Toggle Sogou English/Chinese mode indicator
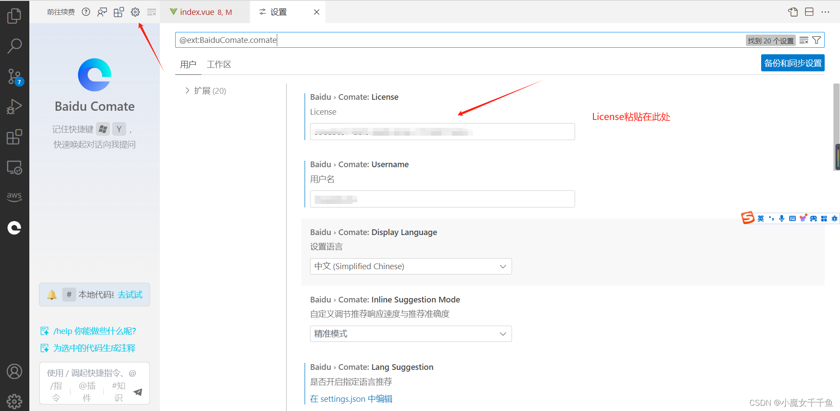The image size is (840, 411). (761, 218)
